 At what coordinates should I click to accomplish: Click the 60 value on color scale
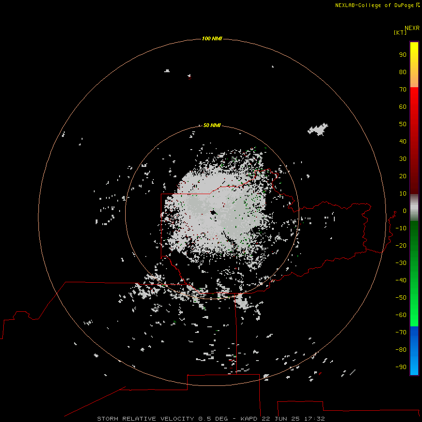tap(403, 107)
